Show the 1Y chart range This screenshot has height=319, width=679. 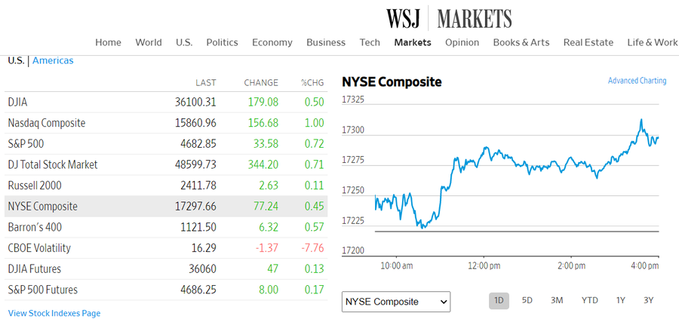[620, 300]
